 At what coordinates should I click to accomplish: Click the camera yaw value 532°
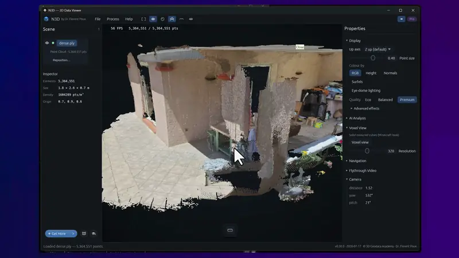click(369, 196)
